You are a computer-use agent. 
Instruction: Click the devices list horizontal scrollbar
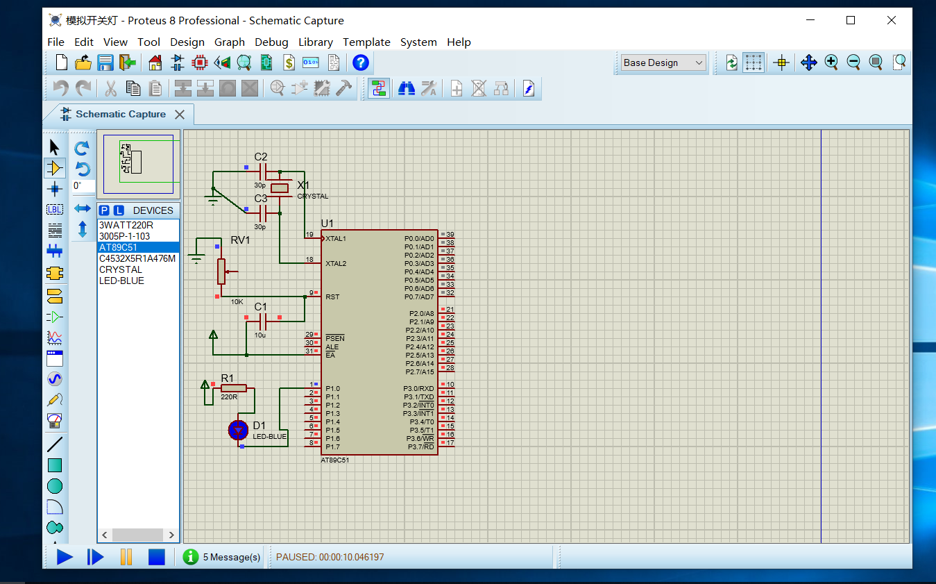point(137,535)
